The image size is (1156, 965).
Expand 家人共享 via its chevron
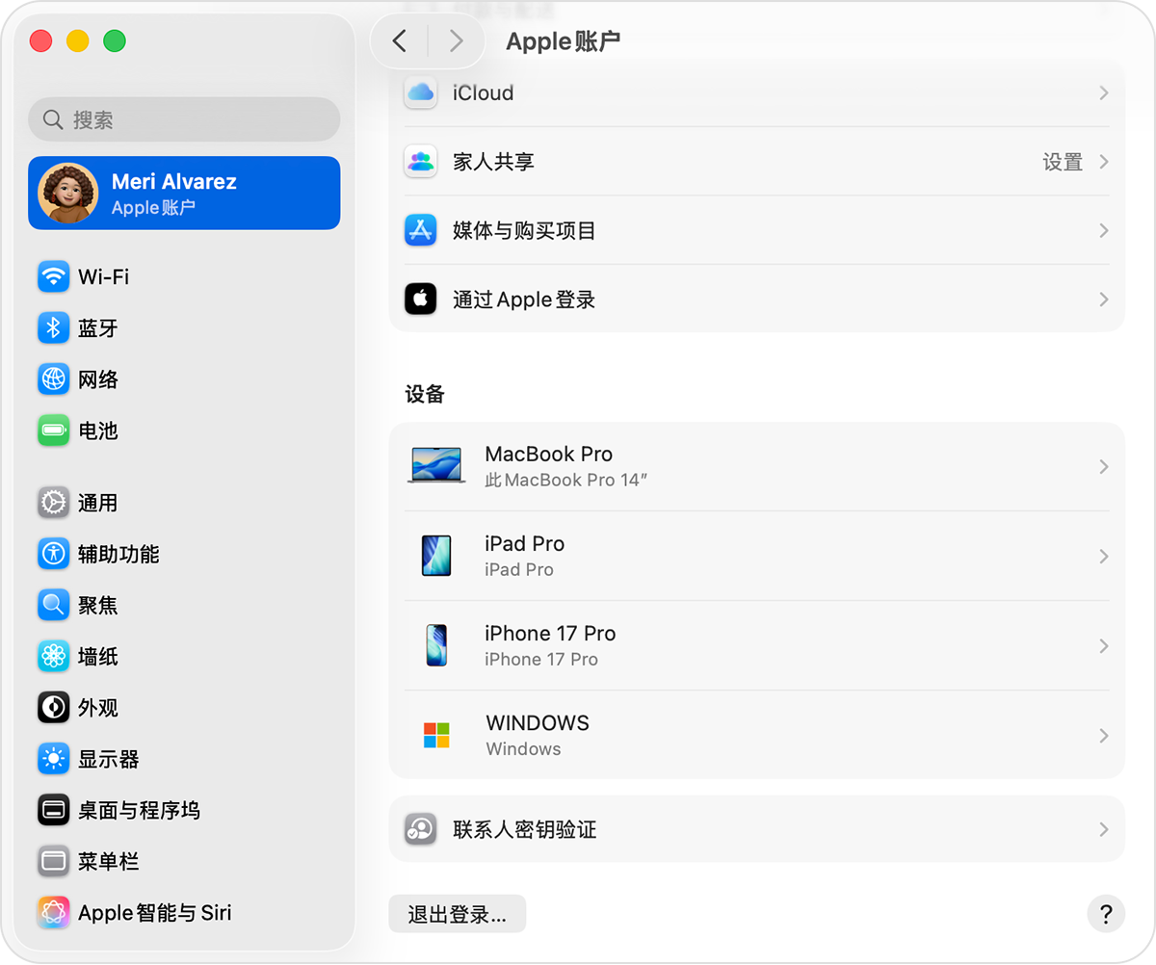pyautogui.click(x=1103, y=162)
